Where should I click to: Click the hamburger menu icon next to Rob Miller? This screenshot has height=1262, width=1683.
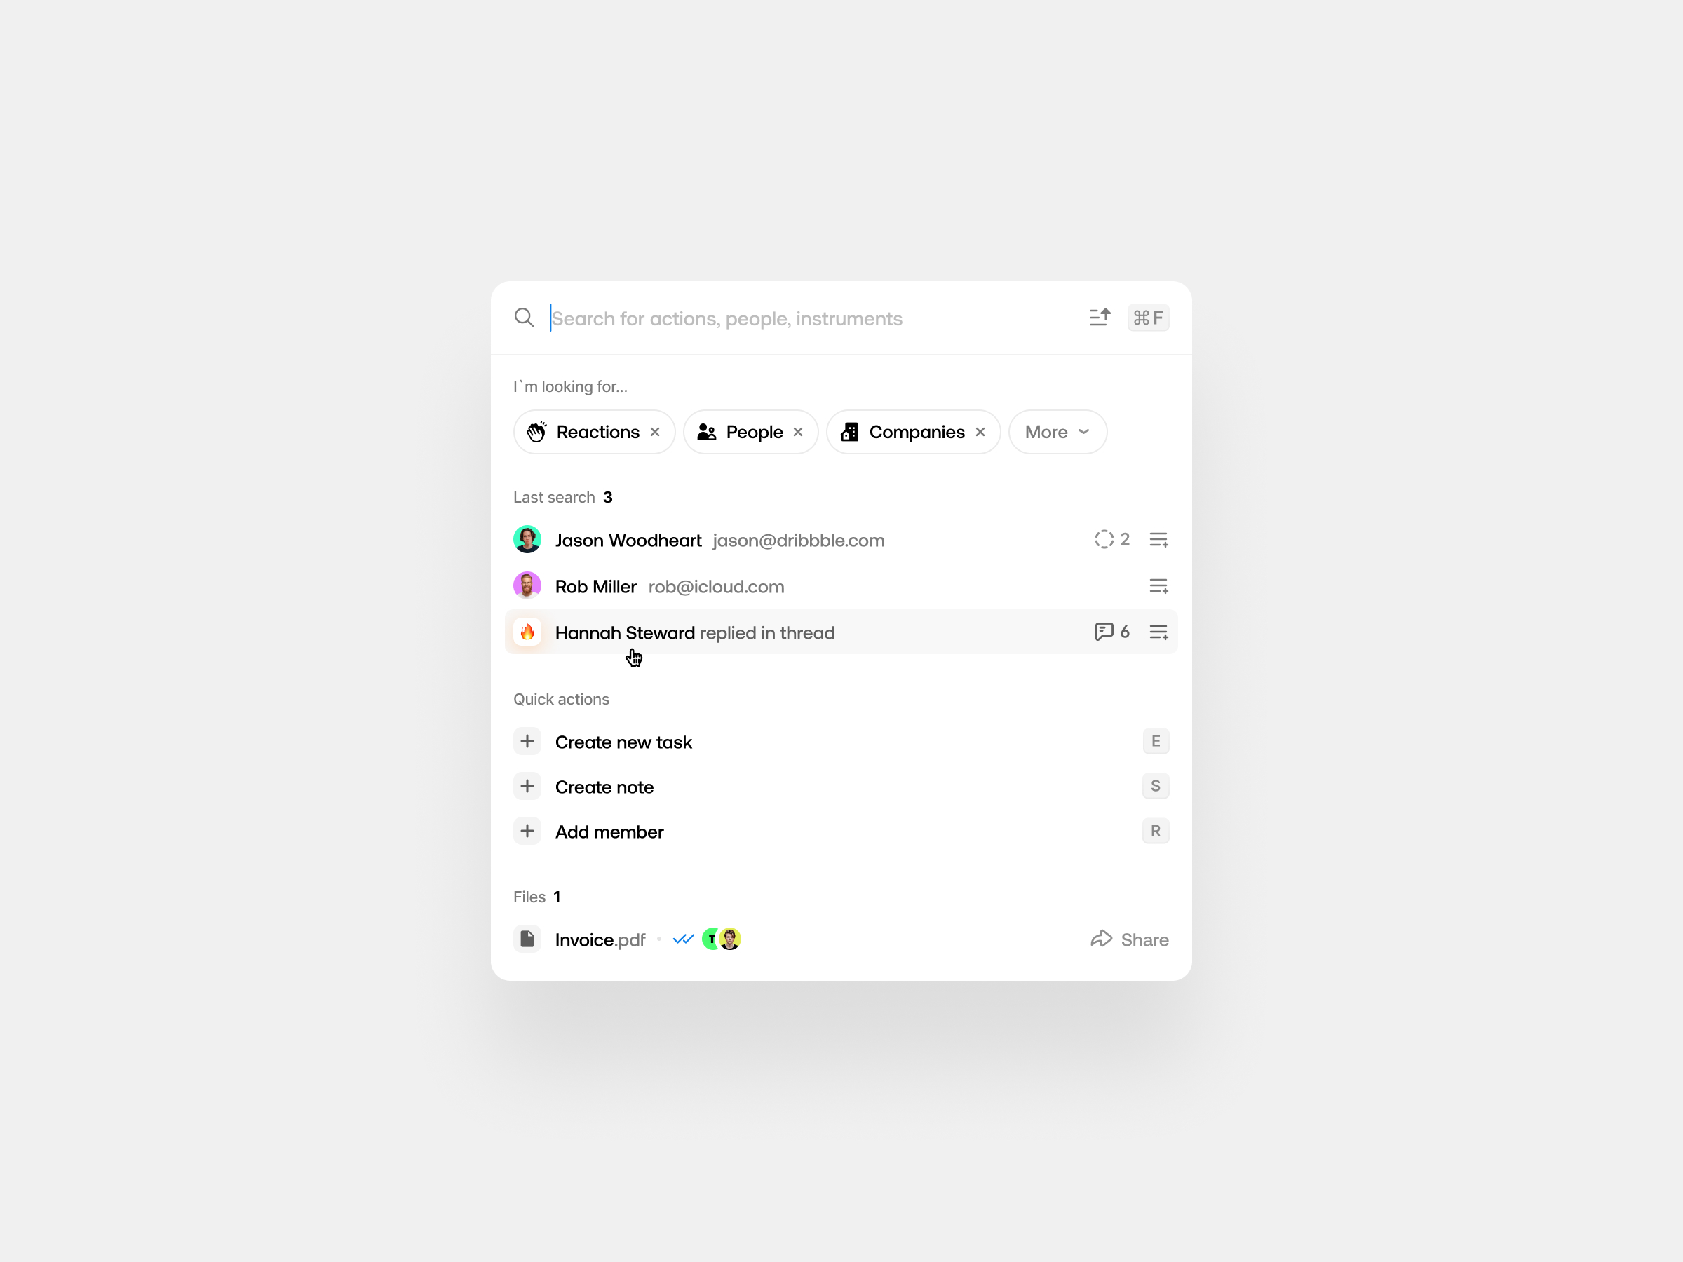tap(1158, 585)
